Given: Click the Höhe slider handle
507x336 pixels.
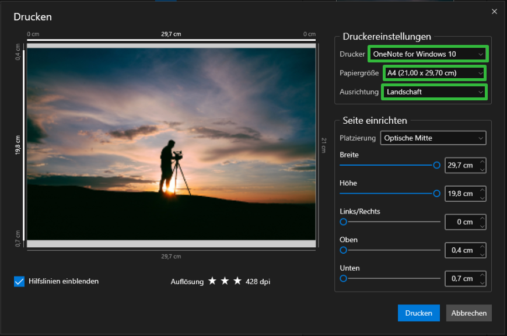Looking at the screenshot, I should coord(436,194).
